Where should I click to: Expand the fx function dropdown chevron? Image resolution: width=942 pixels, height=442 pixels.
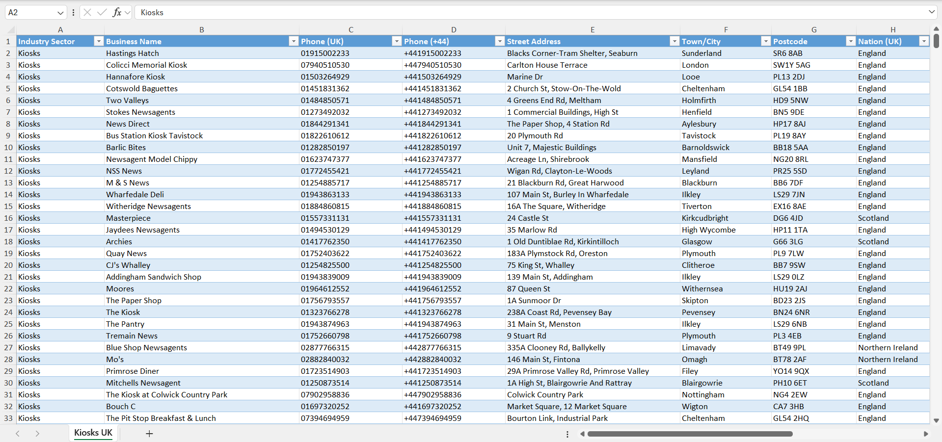click(128, 12)
